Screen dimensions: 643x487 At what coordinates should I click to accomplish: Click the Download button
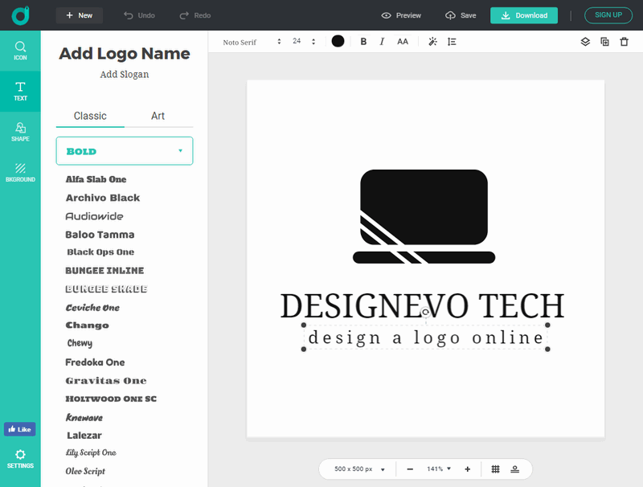point(523,15)
